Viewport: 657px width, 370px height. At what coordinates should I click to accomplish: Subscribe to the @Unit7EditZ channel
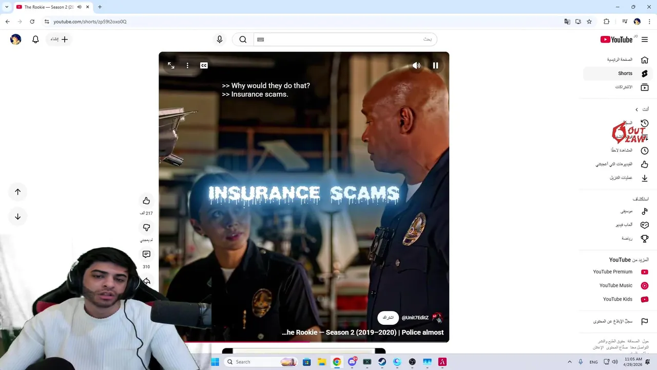[388, 318]
